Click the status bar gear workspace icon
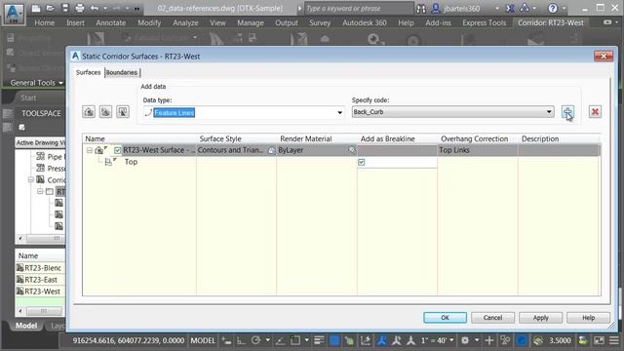The height and width of the screenshot is (351, 624). pos(465,340)
